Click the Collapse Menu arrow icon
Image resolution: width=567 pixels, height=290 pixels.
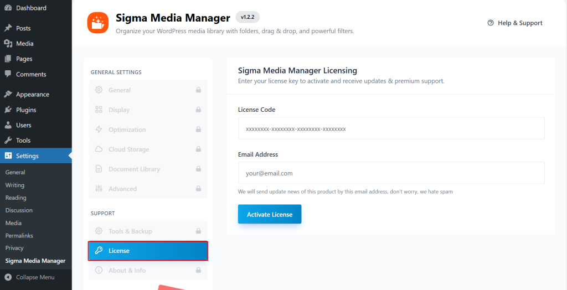pos(8,277)
